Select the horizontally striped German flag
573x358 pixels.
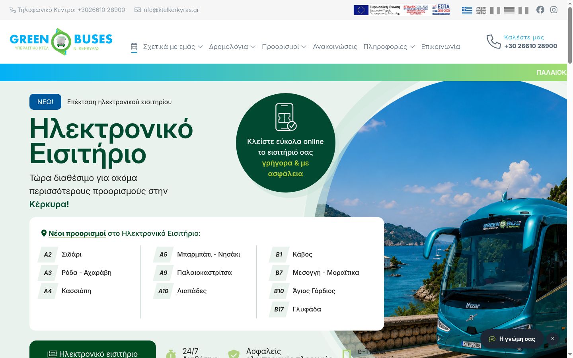point(509,10)
